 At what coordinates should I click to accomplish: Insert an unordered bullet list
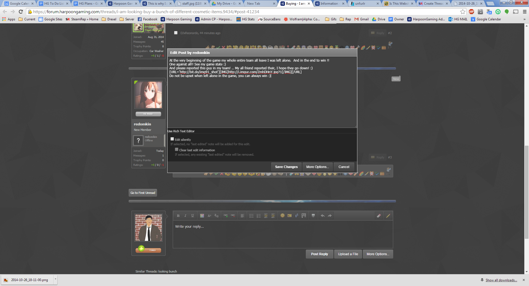tap(252, 216)
